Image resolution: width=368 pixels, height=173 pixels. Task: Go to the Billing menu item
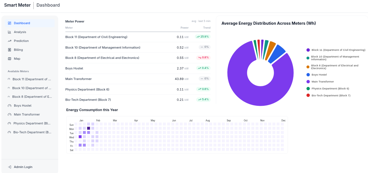[x=18, y=50]
